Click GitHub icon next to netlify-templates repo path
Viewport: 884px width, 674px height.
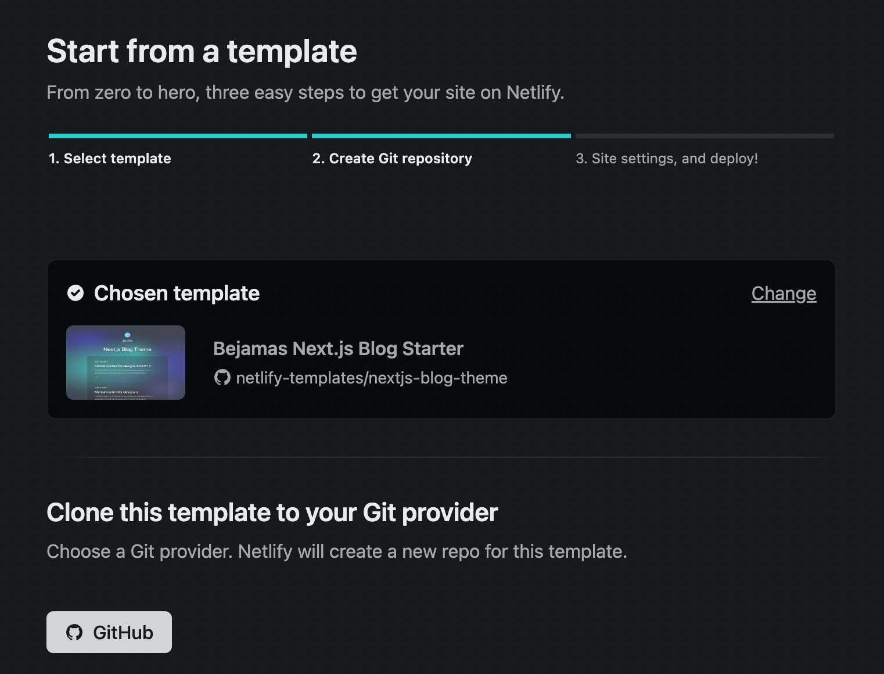222,378
